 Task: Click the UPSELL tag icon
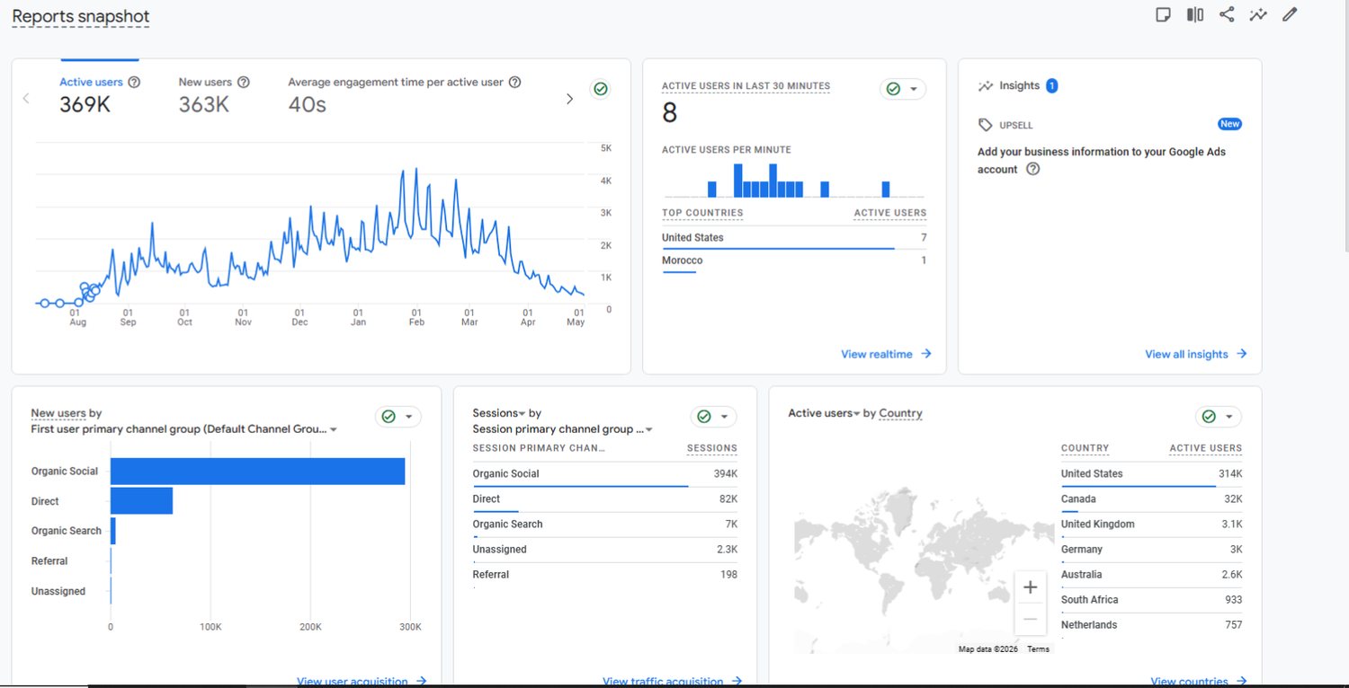pos(986,125)
